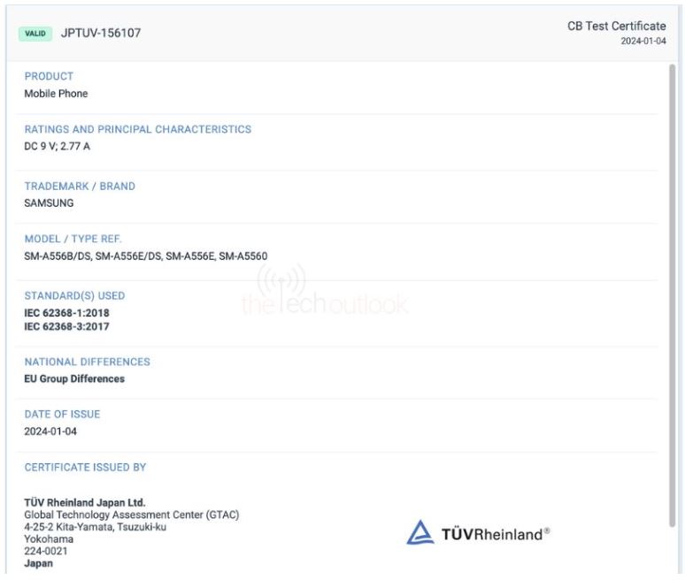685x580 pixels.
Task: Click the Ratings and Principal Characteristics label
Action: coord(137,130)
